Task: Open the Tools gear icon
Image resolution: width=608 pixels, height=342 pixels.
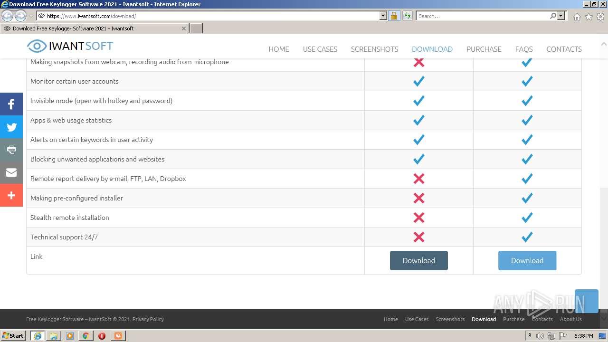Action: (x=600, y=17)
